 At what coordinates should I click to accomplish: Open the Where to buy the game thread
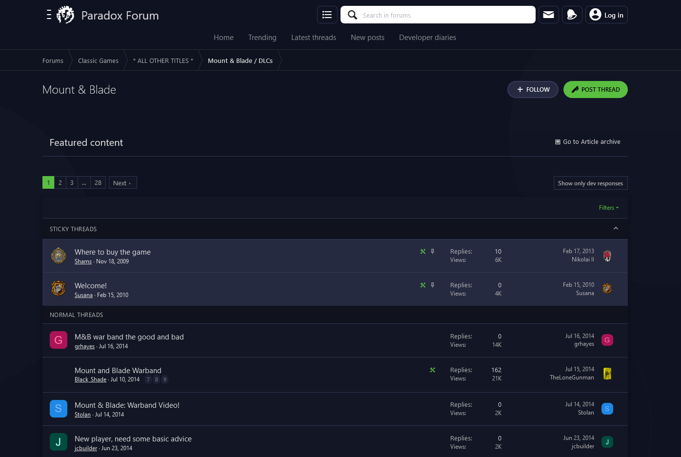(x=113, y=252)
